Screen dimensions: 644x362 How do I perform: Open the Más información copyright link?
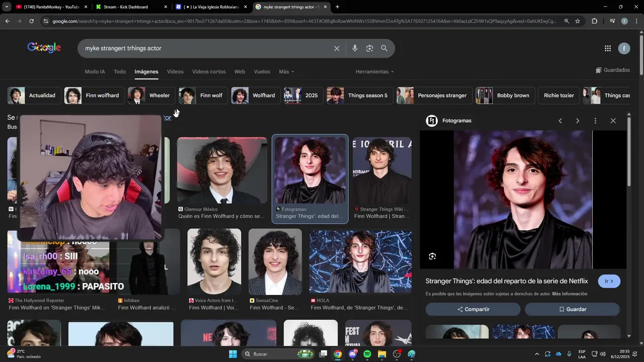570,294
